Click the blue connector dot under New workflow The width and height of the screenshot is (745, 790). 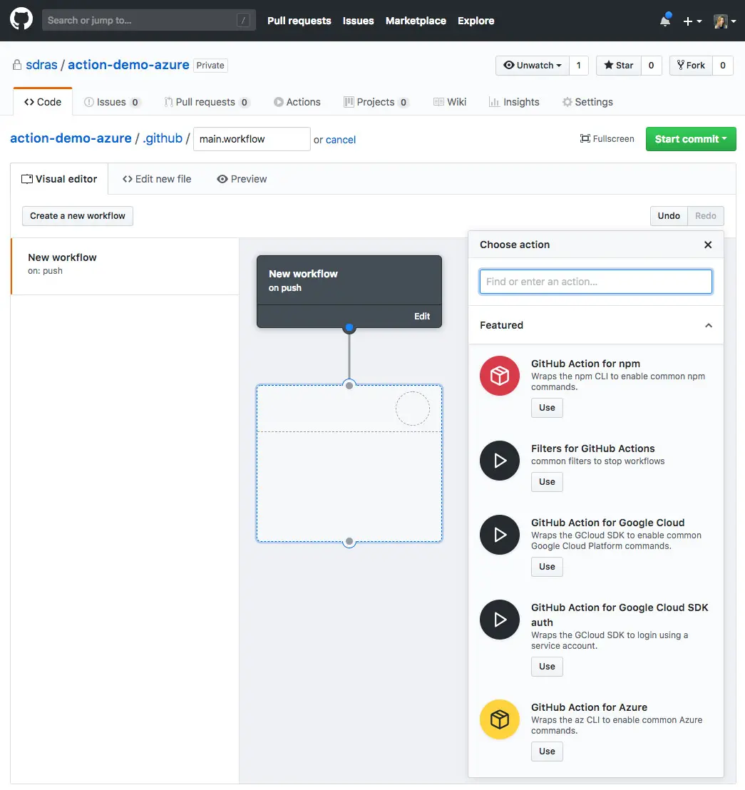click(349, 327)
